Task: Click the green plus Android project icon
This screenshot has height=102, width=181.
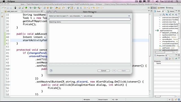Action: 26,8
